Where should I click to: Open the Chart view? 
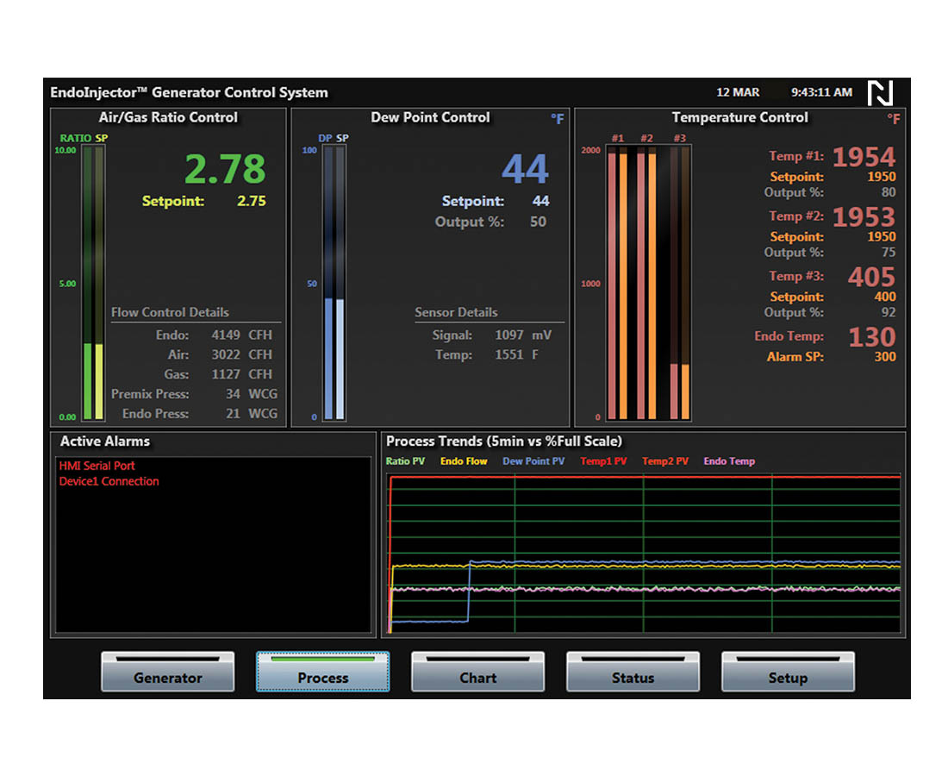[x=477, y=673]
